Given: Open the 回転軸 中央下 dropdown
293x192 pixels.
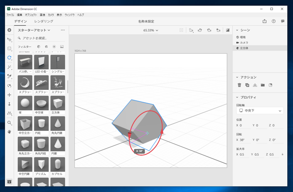Looking at the screenshot, I should tap(260, 111).
